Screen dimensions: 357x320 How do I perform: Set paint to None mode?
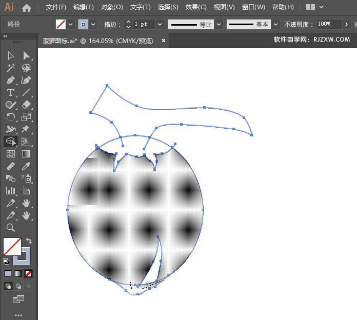(29, 273)
